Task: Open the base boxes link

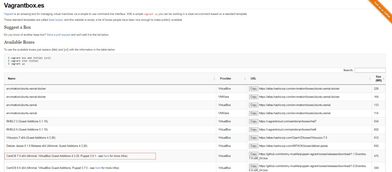Action: (56, 20)
